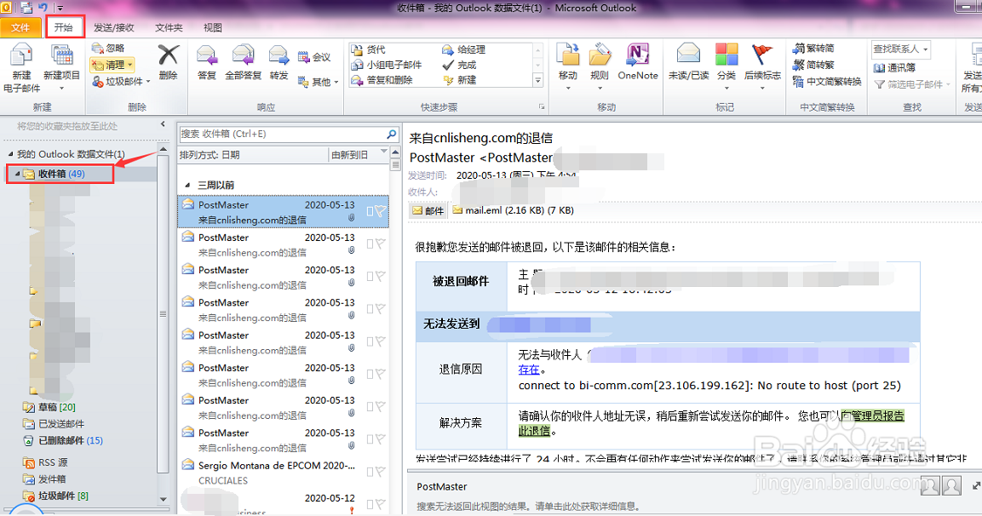Open the 通讯簿 address book

pyautogui.click(x=894, y=67)
